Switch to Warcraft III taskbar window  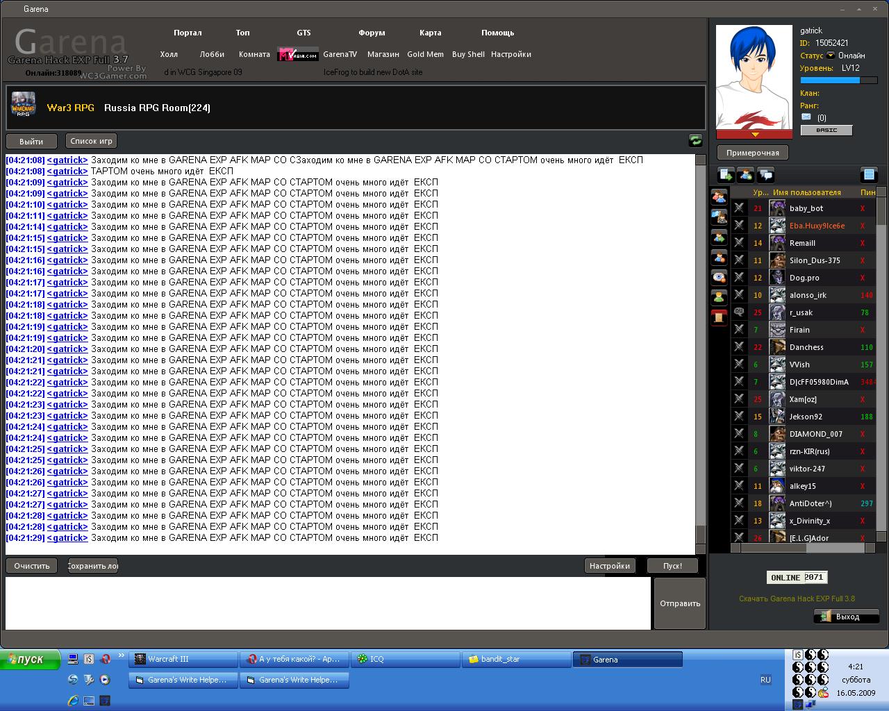[183, 659]
